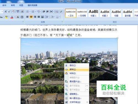This screenshot has width=138, height=104.
Task: Click the Decrease Indent icon
Action: point(44,12)
